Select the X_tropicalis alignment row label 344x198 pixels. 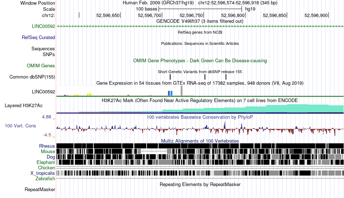(x=43, y=173)
